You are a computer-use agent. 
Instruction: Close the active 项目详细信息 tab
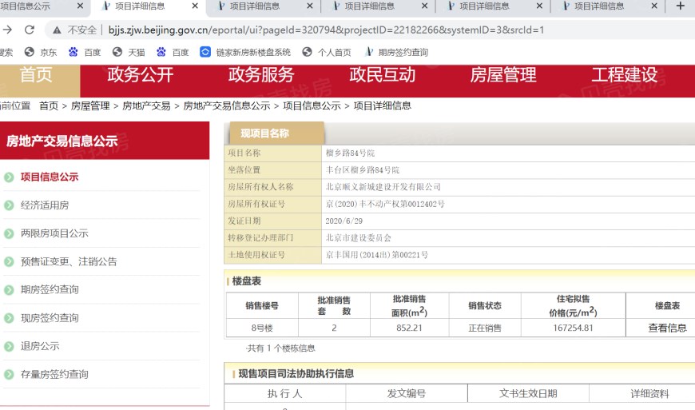click(x=195, y=6)
